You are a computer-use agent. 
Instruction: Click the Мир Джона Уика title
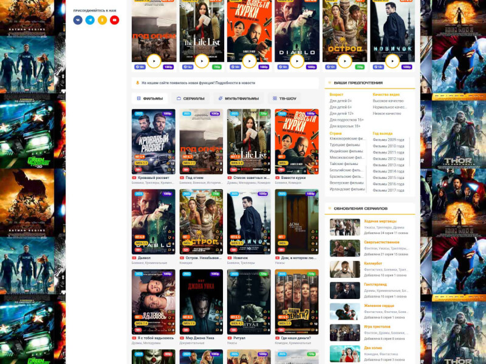click(x=200, y=338)
